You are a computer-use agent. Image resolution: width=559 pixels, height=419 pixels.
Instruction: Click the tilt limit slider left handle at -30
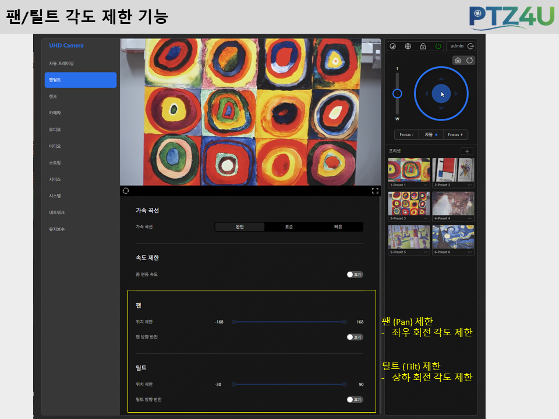pyautogui.click(x=233, y=385)
